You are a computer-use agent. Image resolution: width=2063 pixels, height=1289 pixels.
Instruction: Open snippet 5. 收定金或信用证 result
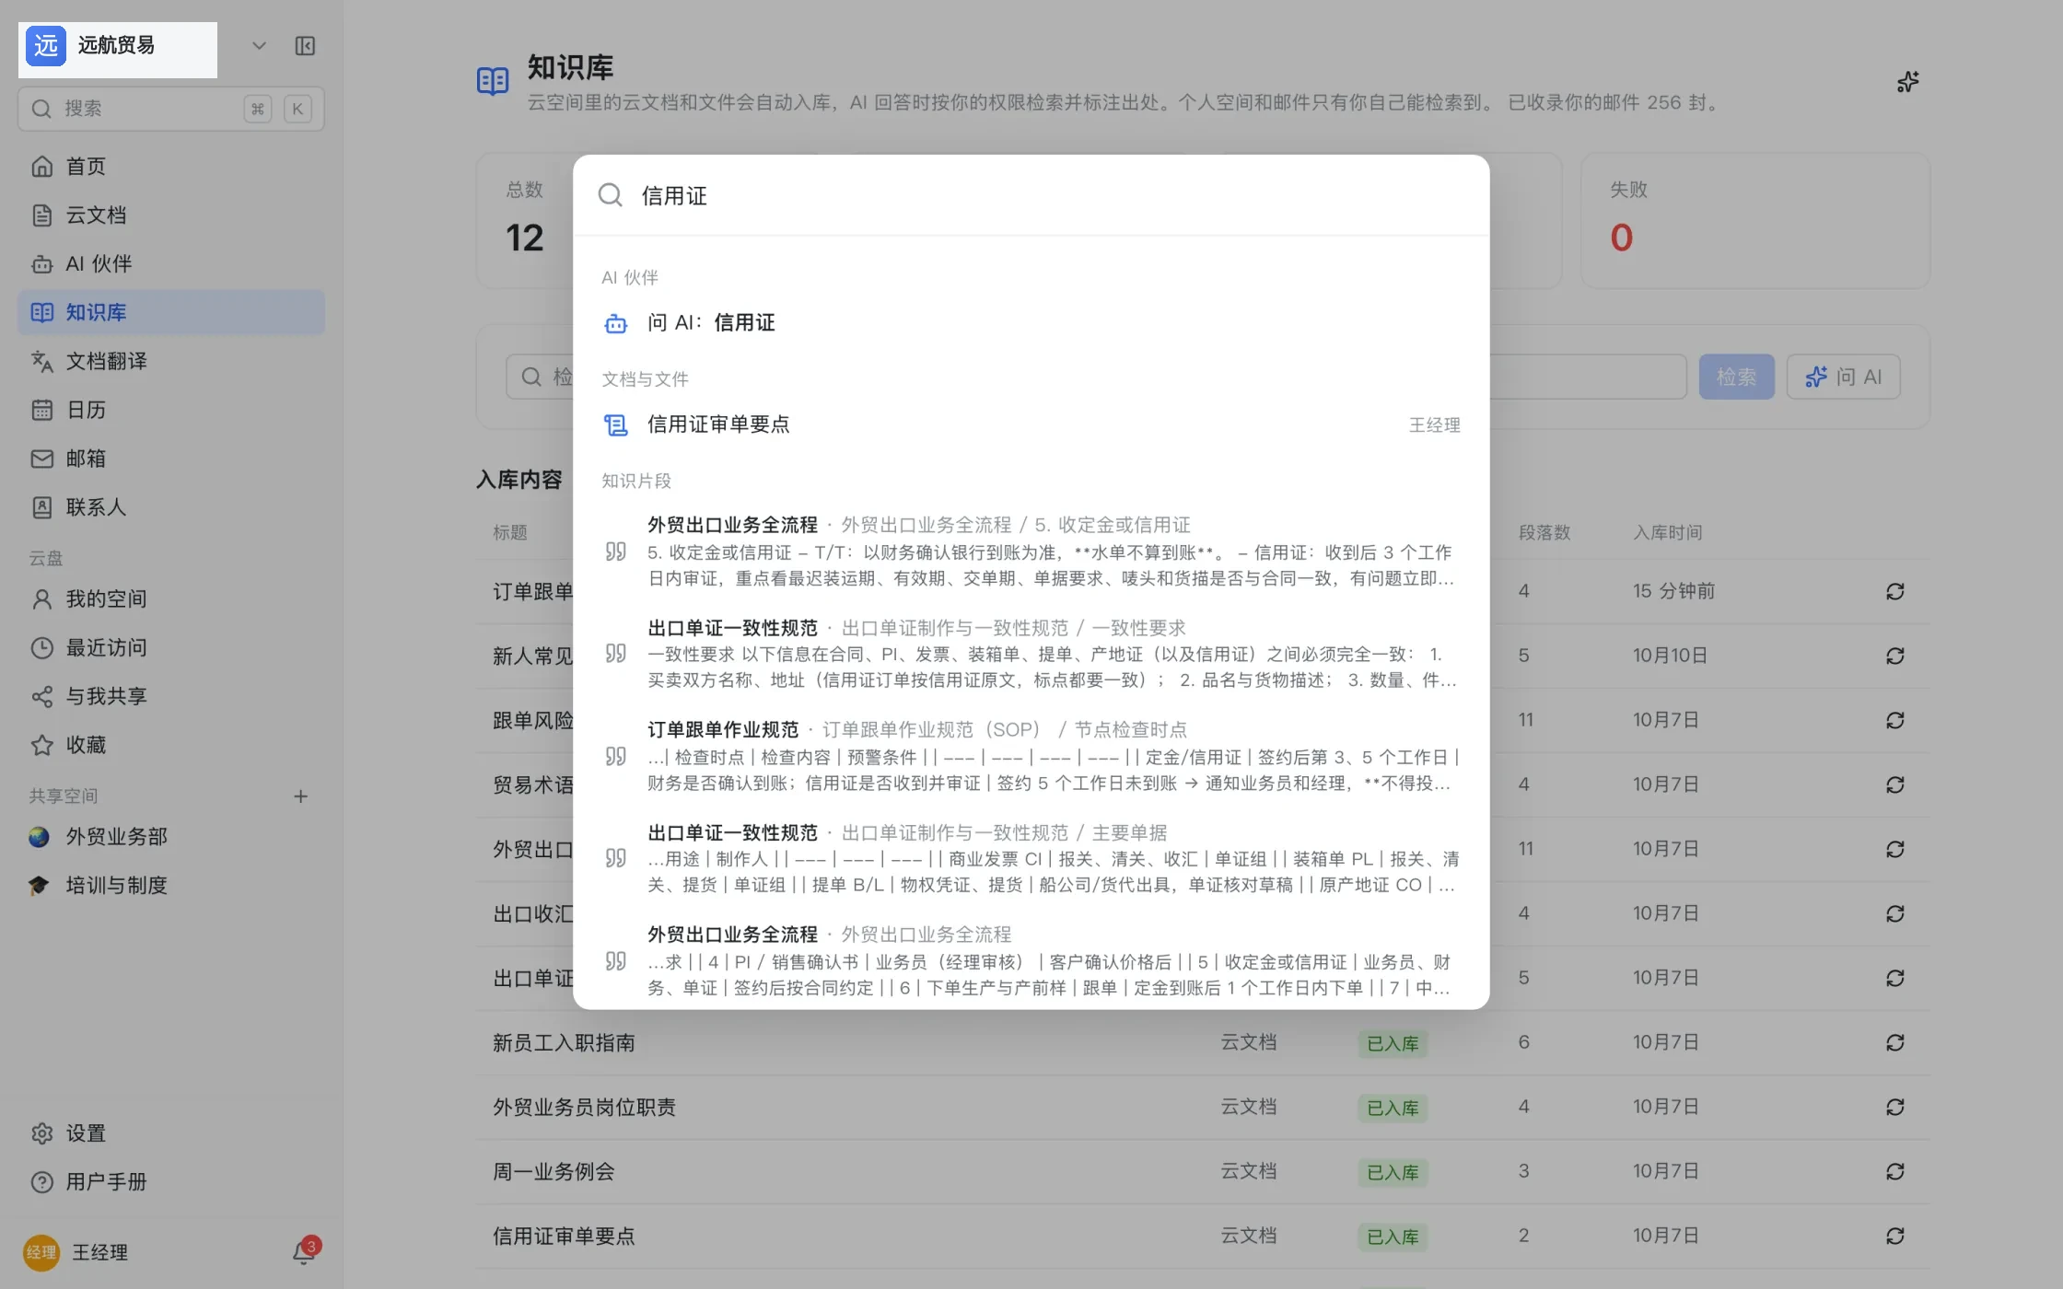1031,552
